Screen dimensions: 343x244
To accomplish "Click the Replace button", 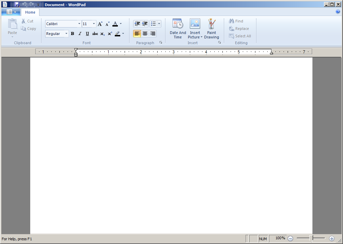I will (239, 29).
